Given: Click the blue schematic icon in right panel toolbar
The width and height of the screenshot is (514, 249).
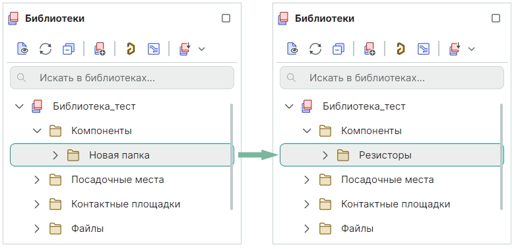Looking at the screenshot, I should pyautogui.click(x=424, y=49).
